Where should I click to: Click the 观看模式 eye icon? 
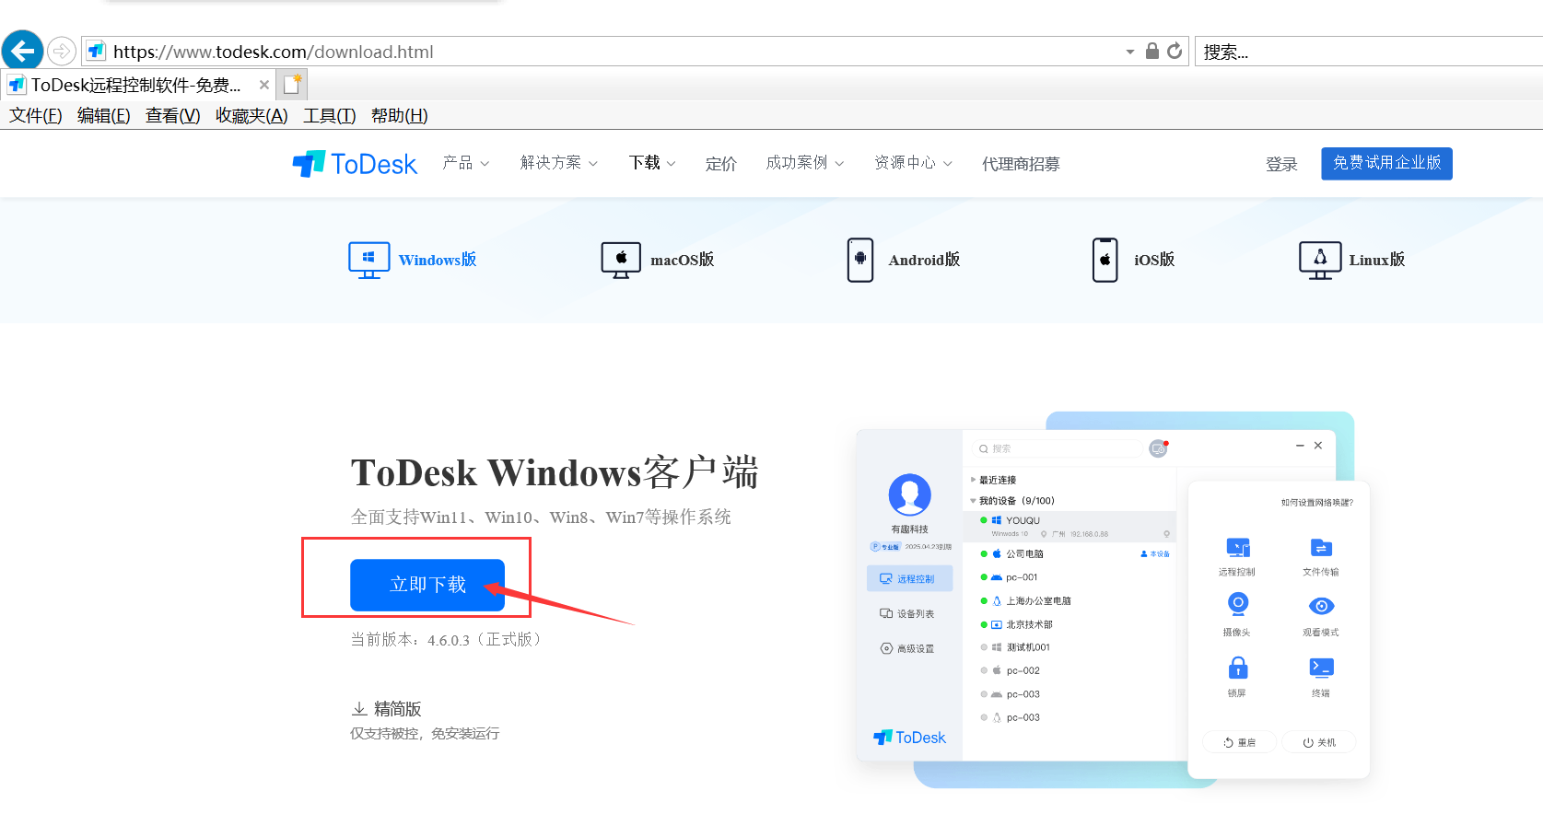coord(1321,606)
